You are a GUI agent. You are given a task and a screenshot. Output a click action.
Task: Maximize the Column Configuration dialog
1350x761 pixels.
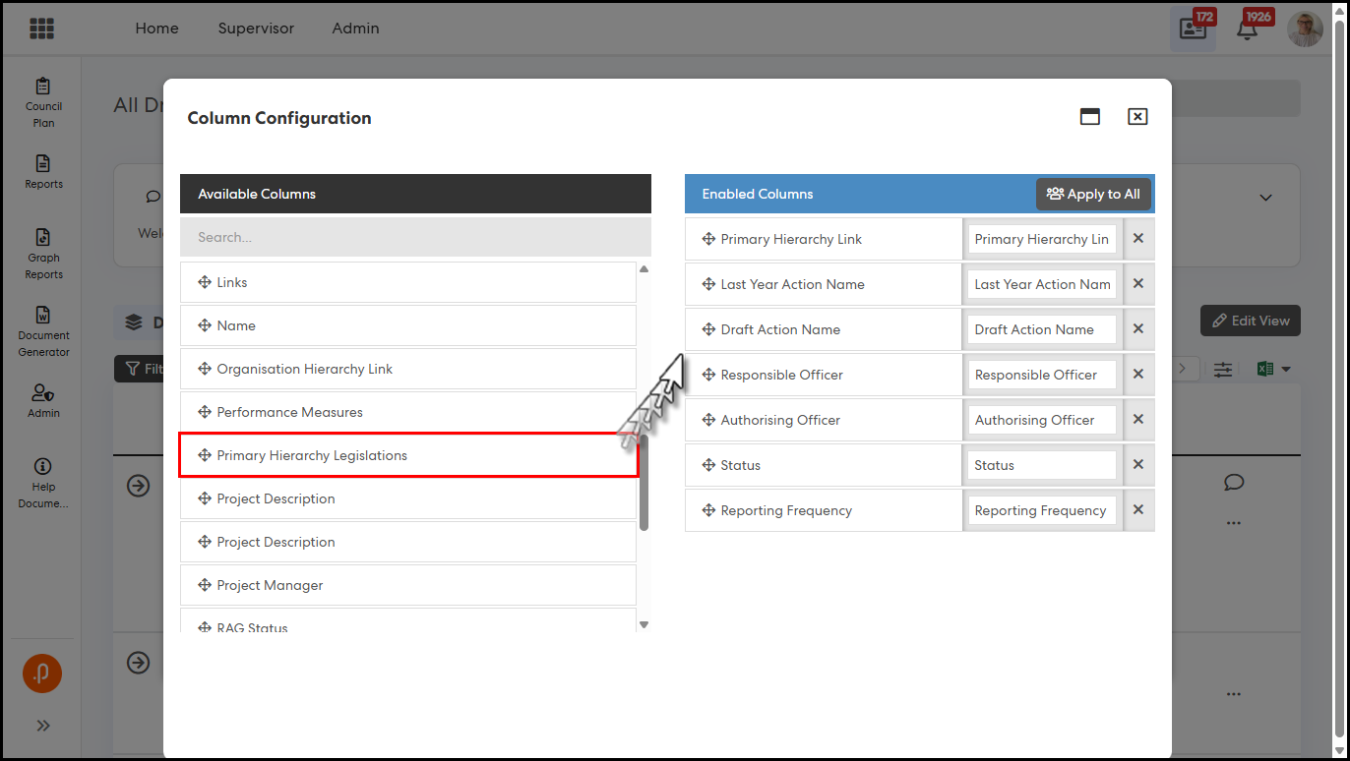(x=1089, y=117)
